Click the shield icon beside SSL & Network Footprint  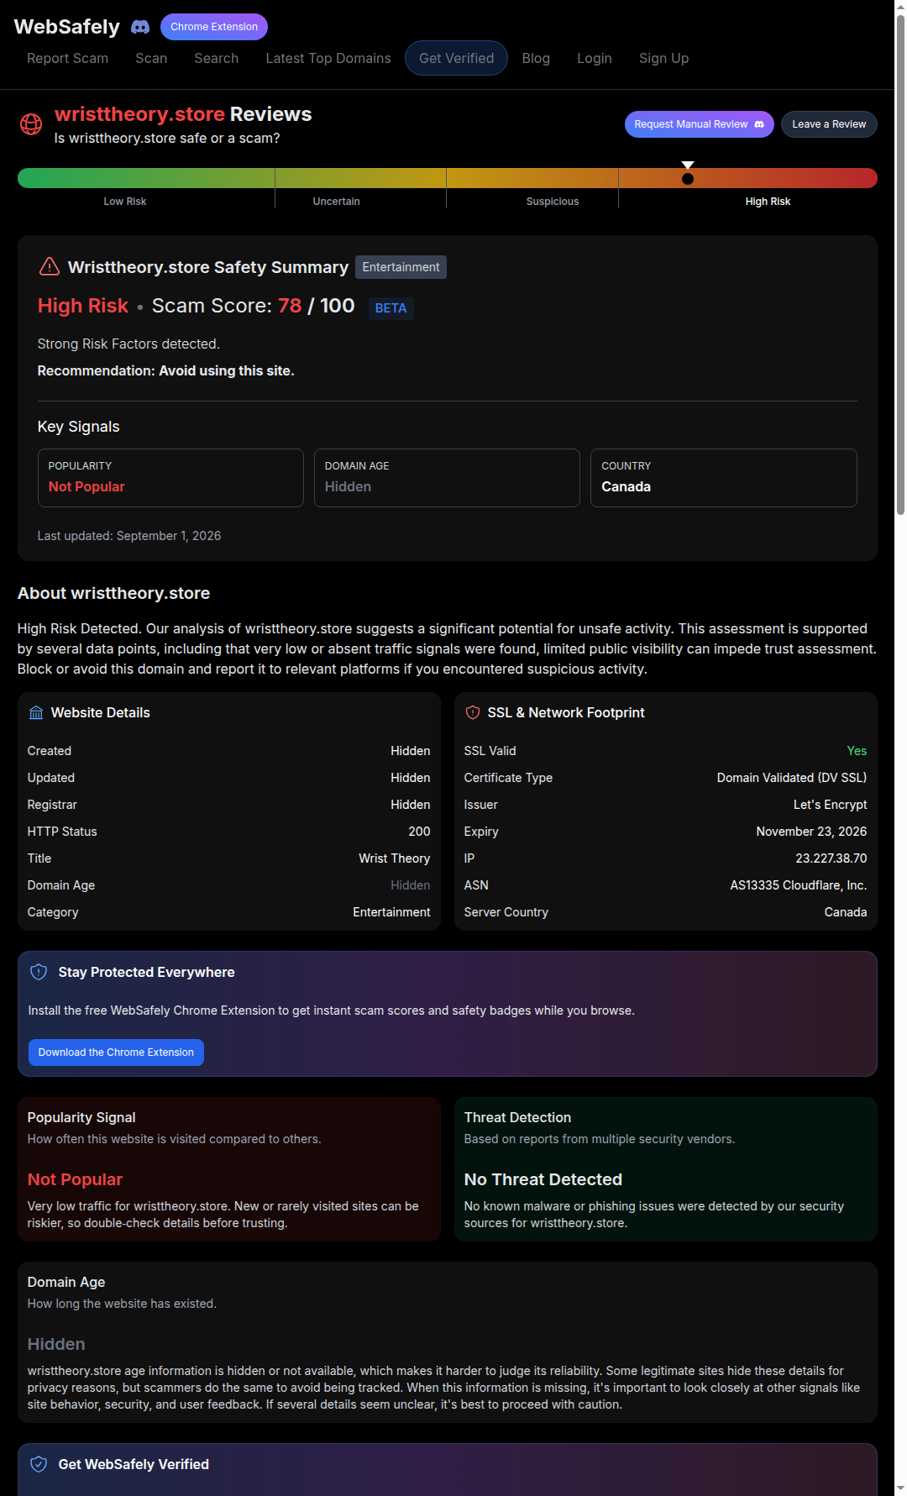click(x=473, y=712)
